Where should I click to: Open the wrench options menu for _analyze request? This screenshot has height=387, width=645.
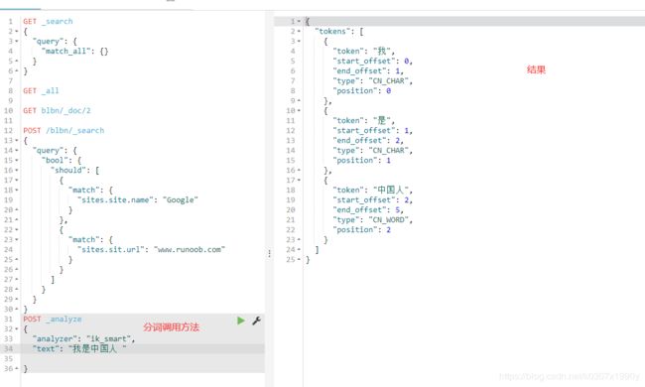tap(256, 321)
